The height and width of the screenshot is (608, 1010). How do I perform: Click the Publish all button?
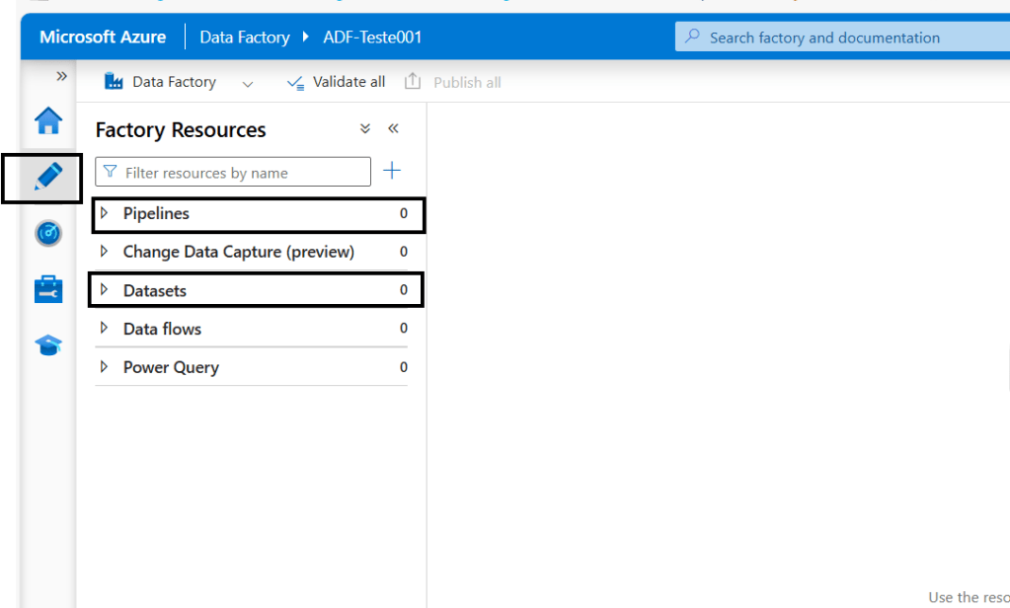[x=453, y=82]
